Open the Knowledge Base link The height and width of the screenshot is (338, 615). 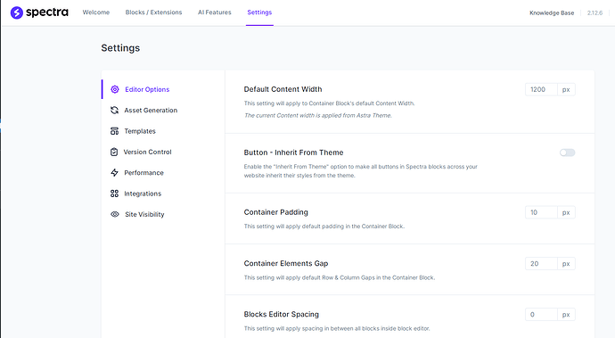tap(552, 13)
